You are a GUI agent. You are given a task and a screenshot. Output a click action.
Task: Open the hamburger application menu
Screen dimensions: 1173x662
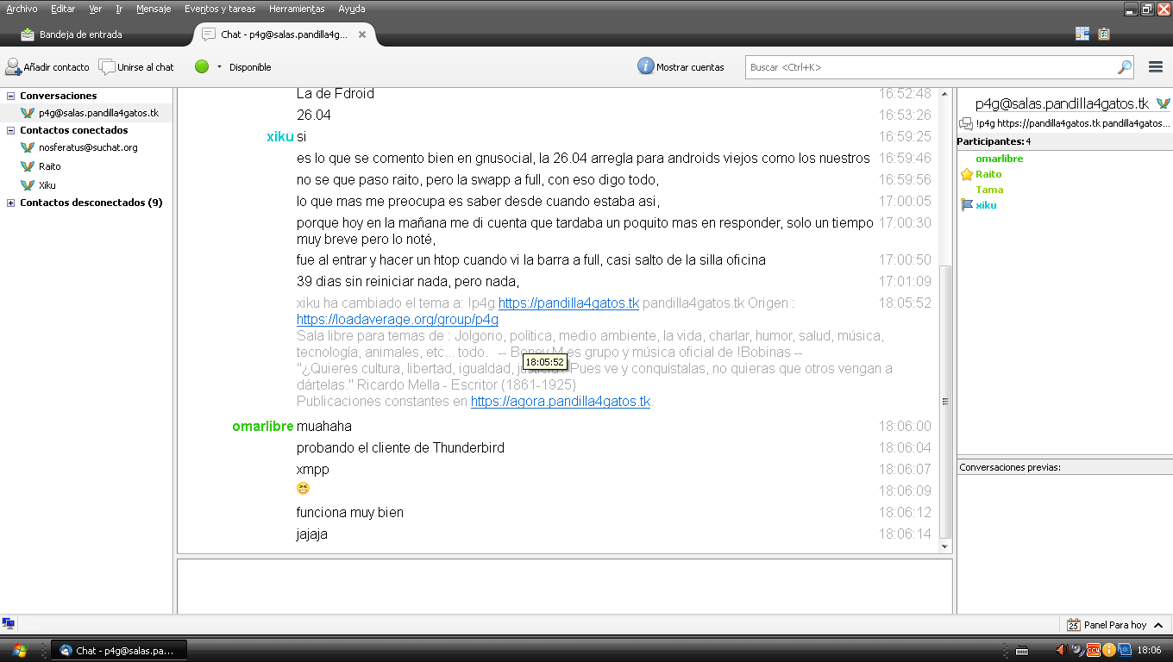[1157, 67]
